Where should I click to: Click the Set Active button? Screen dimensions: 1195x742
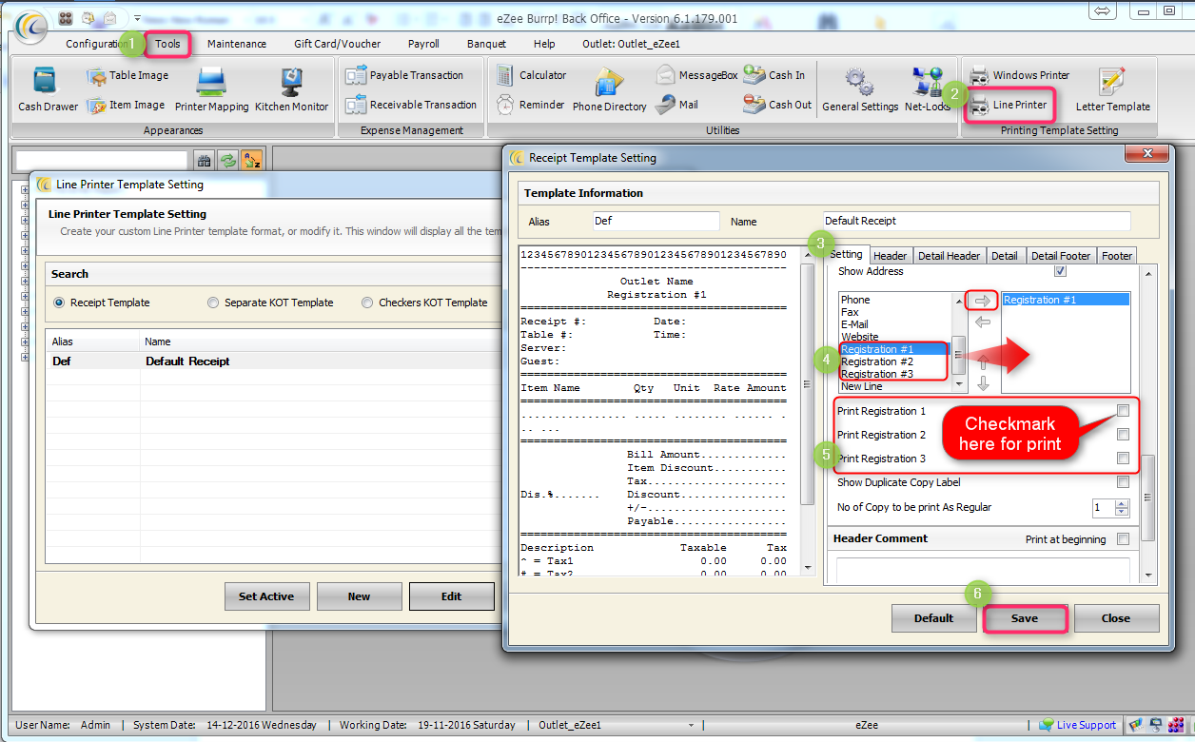(x=266, y=596)
